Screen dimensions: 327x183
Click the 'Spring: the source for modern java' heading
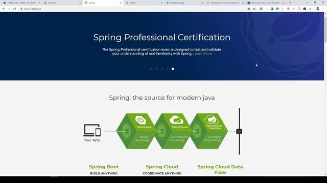[162, 98]
